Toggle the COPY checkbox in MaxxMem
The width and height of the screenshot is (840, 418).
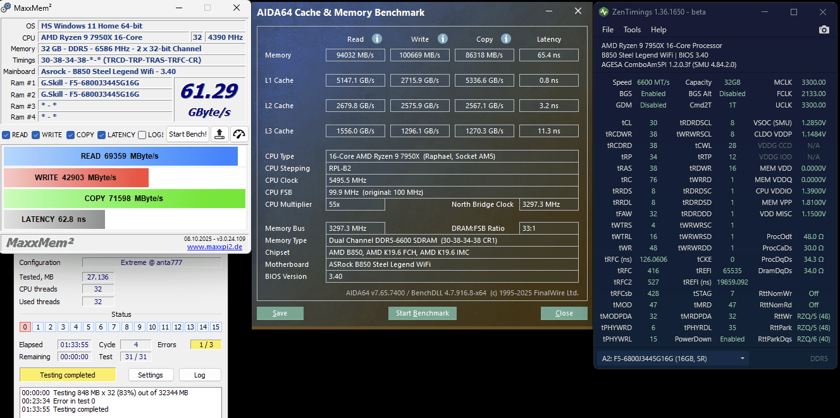71,135
